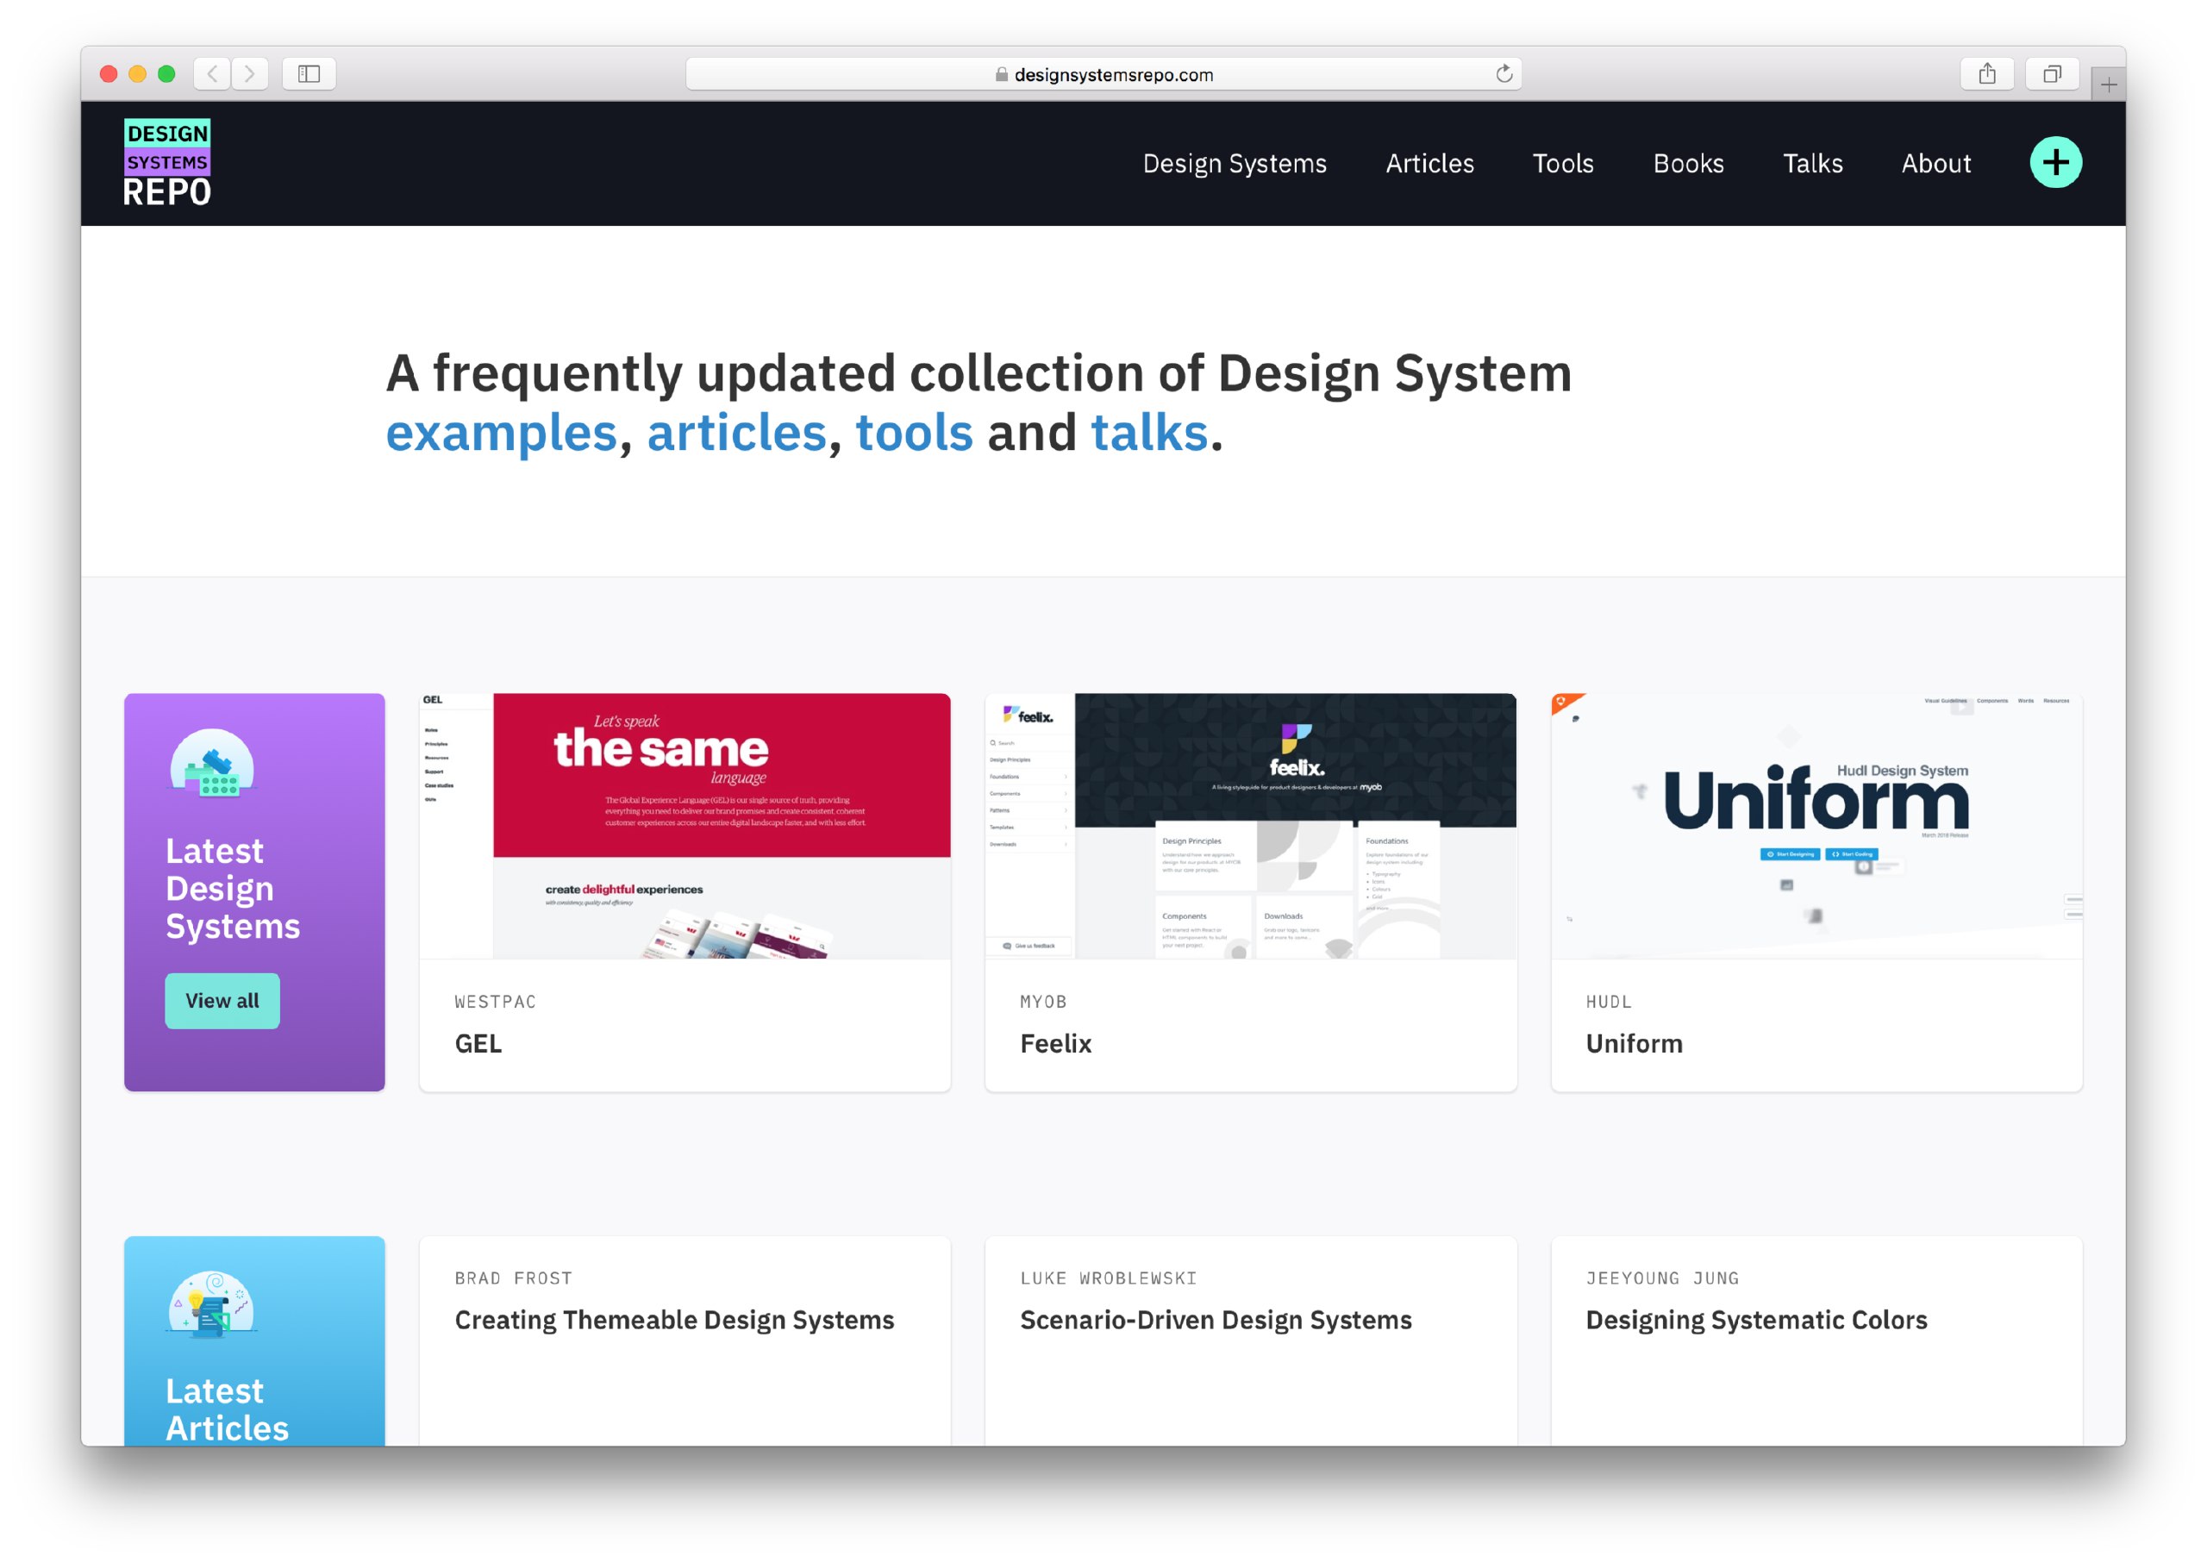The image size is (2207, 1562).
Task: Click the 'Latest Articles' heading
Action: (x=227, y=1409)
